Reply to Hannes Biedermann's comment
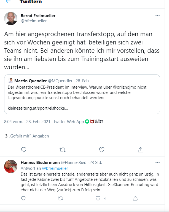This screenshot has width=169, height=212. [x=23, y=198]
